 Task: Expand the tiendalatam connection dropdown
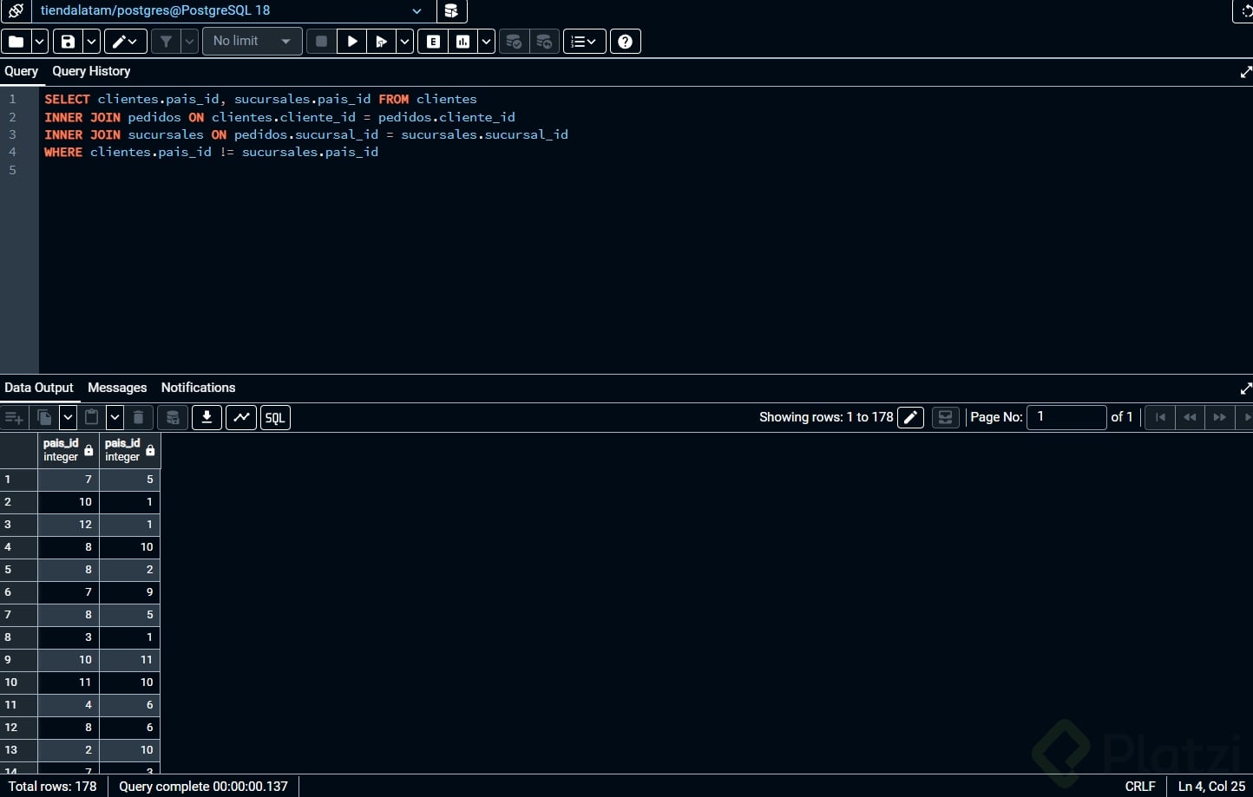pos(417,11)
